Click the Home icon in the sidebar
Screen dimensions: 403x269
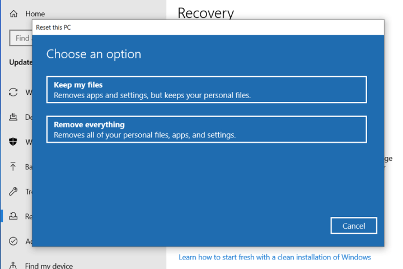13,13
